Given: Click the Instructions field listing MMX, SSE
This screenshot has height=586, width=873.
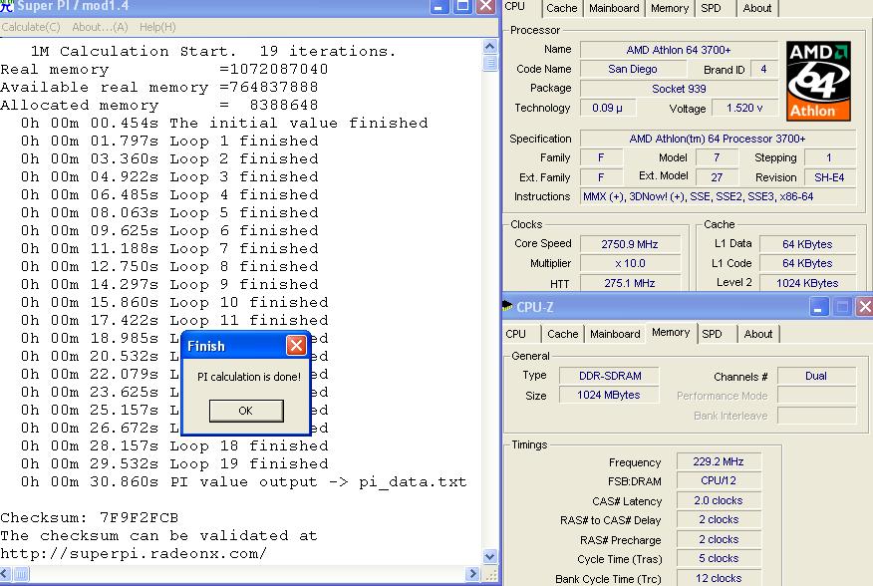Looking at the screenshot, I should [718, 196].
